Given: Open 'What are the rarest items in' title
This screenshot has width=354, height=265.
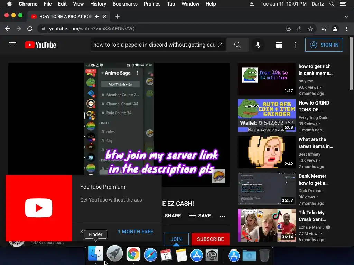Looking at the screenshot, I should click(x=316, y=143).
